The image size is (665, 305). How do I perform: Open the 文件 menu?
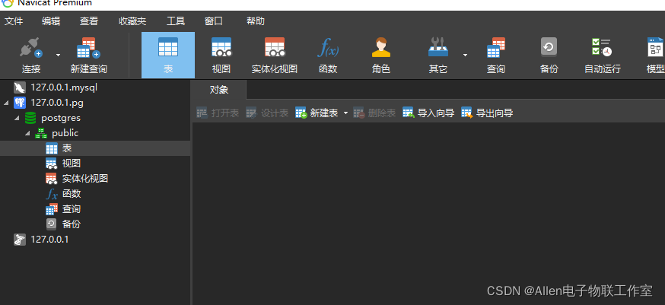[14, 21]
